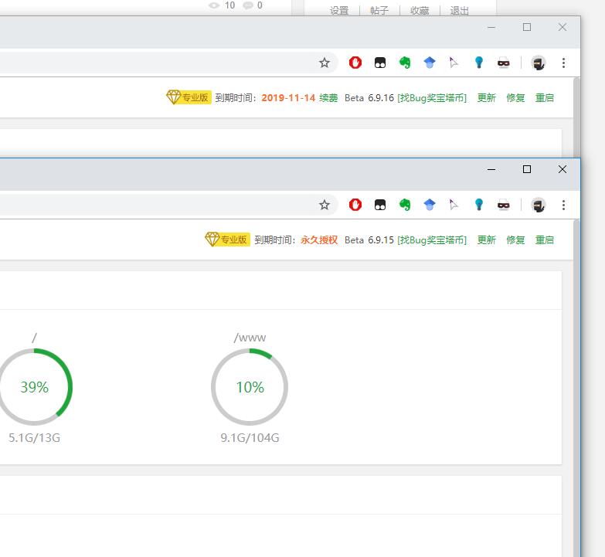The height and width of the screenshot is (557, 605).
Task: Click vertical scrollbar of back window
Action: [577, 117]
